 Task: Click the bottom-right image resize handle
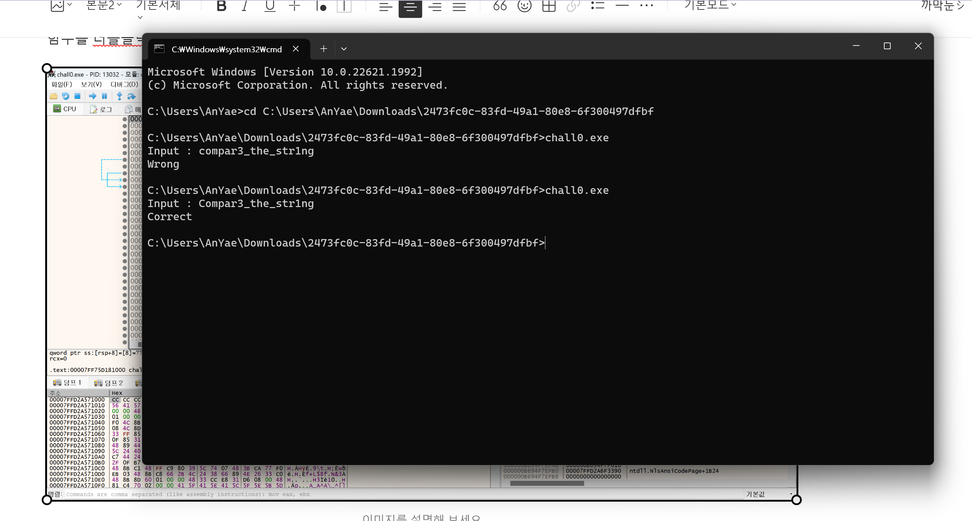[796, 499]
